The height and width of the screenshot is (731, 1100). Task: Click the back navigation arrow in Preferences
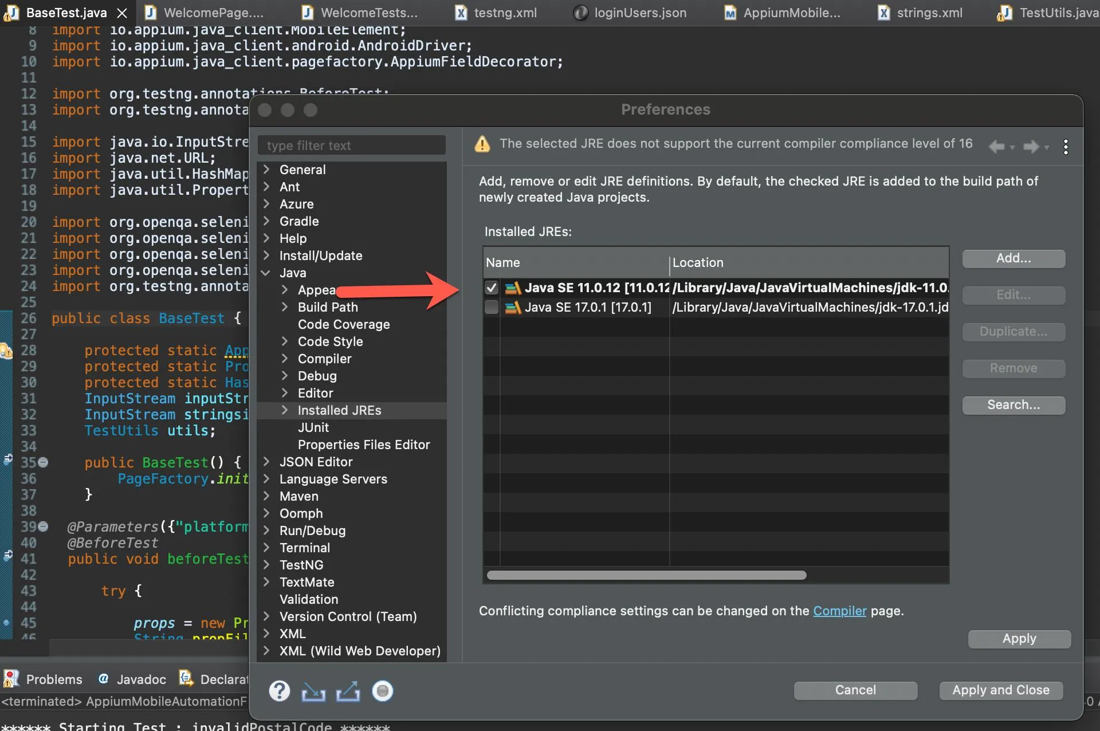pos(996,147)
